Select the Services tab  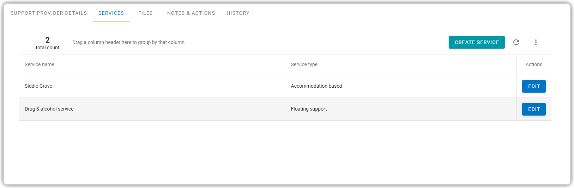pos(111,13)
